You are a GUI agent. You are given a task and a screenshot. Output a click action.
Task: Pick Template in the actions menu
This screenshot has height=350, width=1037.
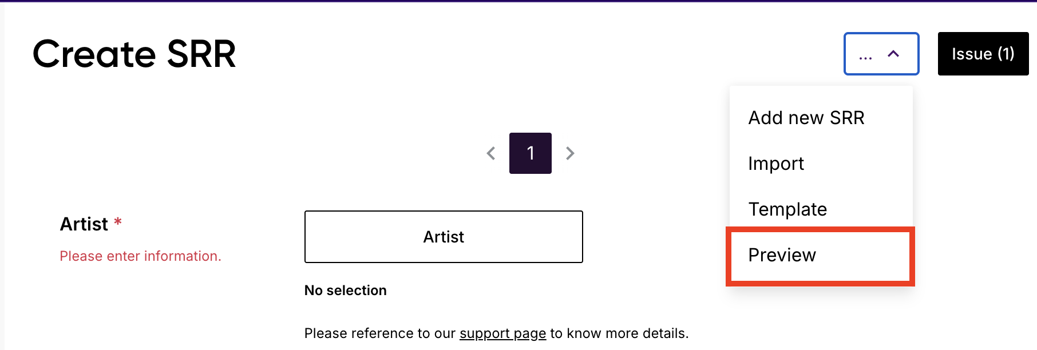coord(787,209)
